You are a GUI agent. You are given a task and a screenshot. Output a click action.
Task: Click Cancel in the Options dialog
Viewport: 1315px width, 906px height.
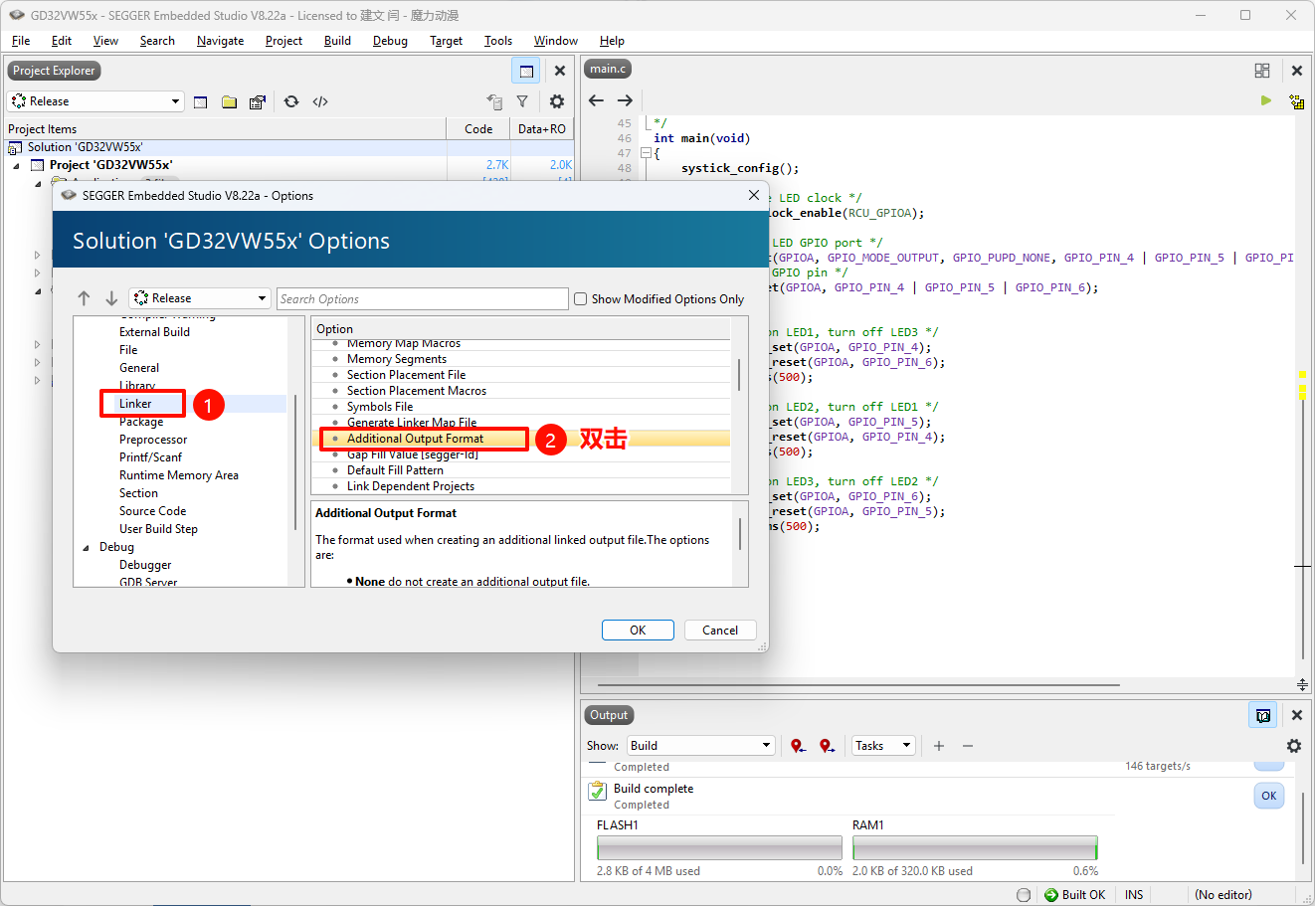pyautogui.click(x=720, y=631)
